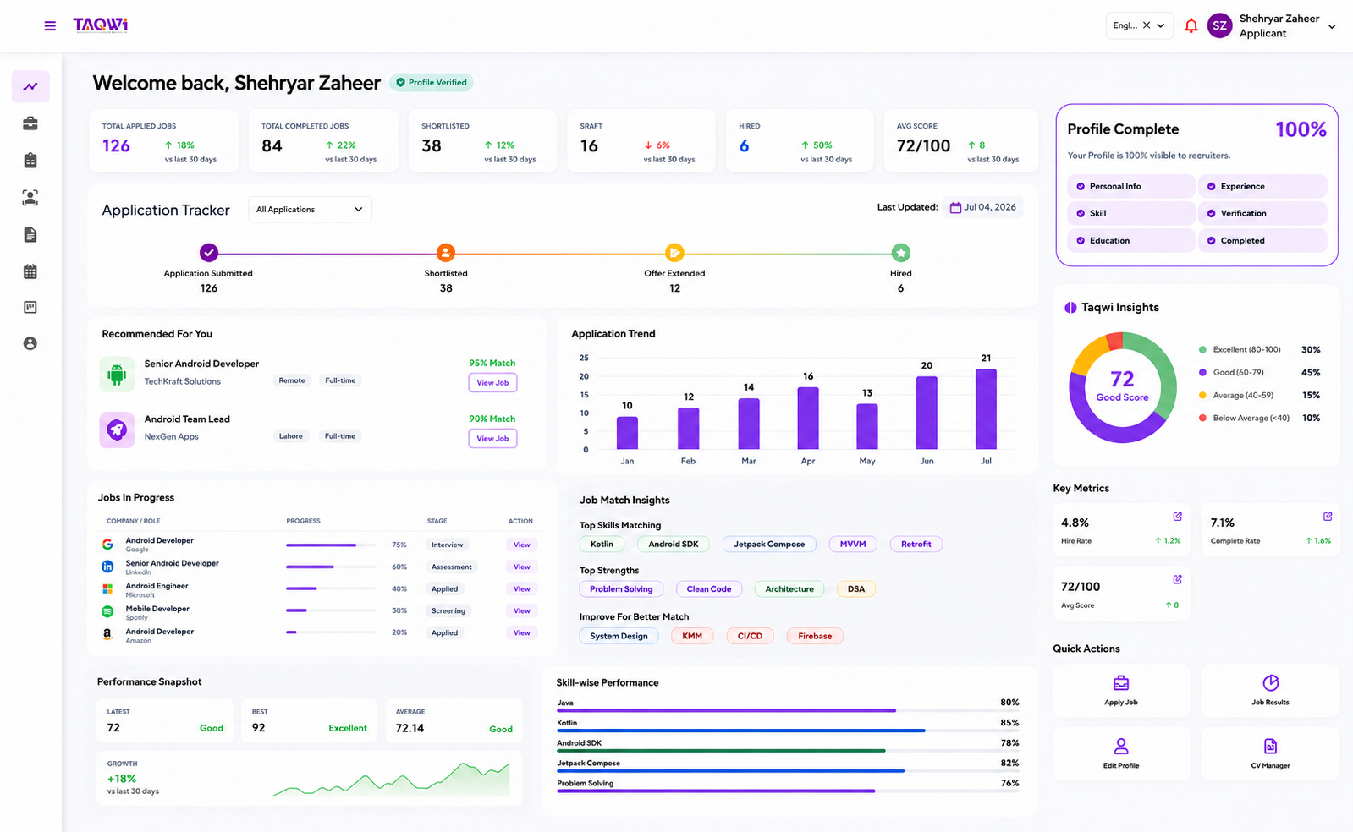Click the Offer Extended tracker step
This screenshot has height=832, width=1353.
pyautogui.click(x=674, y=252)
